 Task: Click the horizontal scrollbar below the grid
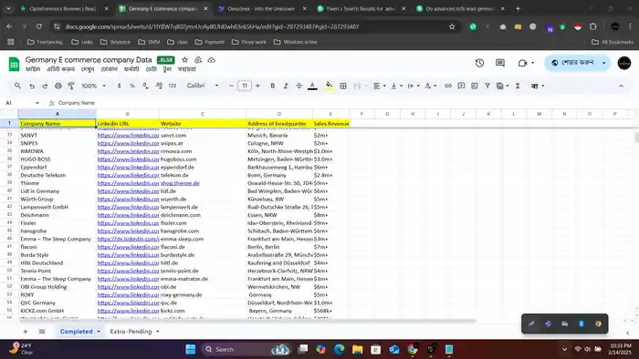pyautogui.click(x=247, y=321)
